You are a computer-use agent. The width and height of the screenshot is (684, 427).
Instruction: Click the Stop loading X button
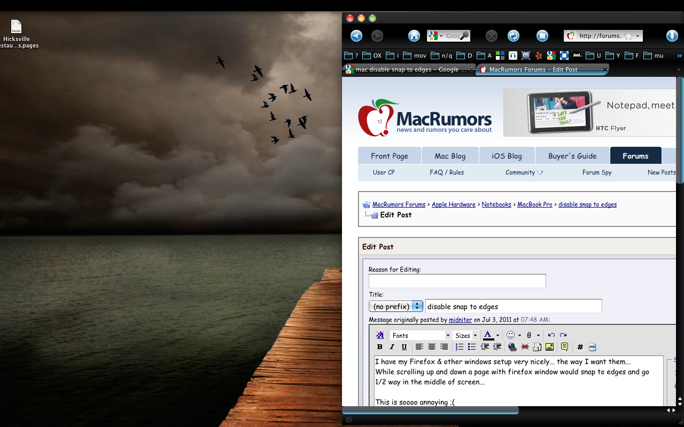[492, 36]
